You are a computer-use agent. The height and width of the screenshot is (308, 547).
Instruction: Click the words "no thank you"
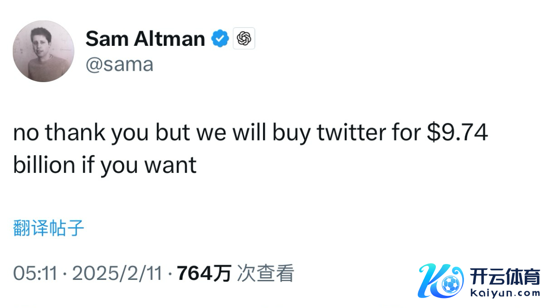pos(81,133)
